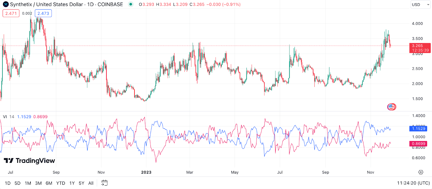Select the 5D time range
432x189 pixels.
(18, 183)
